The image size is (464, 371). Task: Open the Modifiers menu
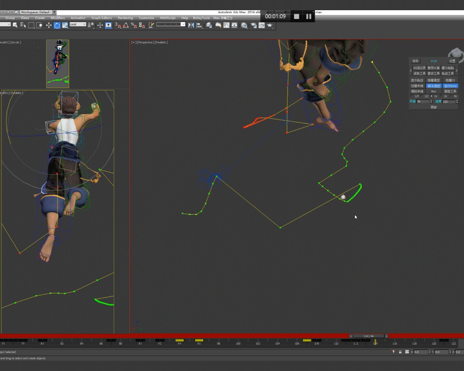point(58,18)
